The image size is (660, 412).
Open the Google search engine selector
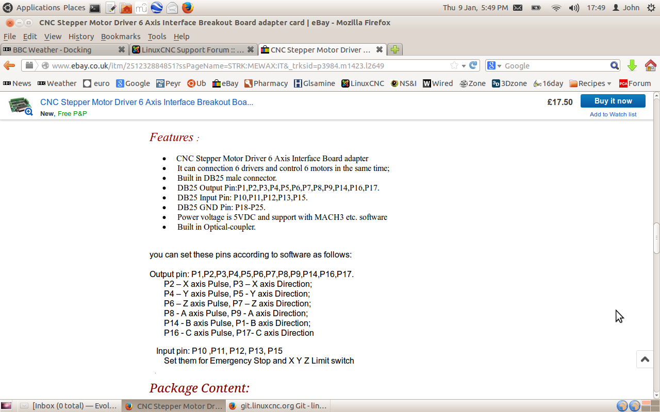click(x=493, y=65)
